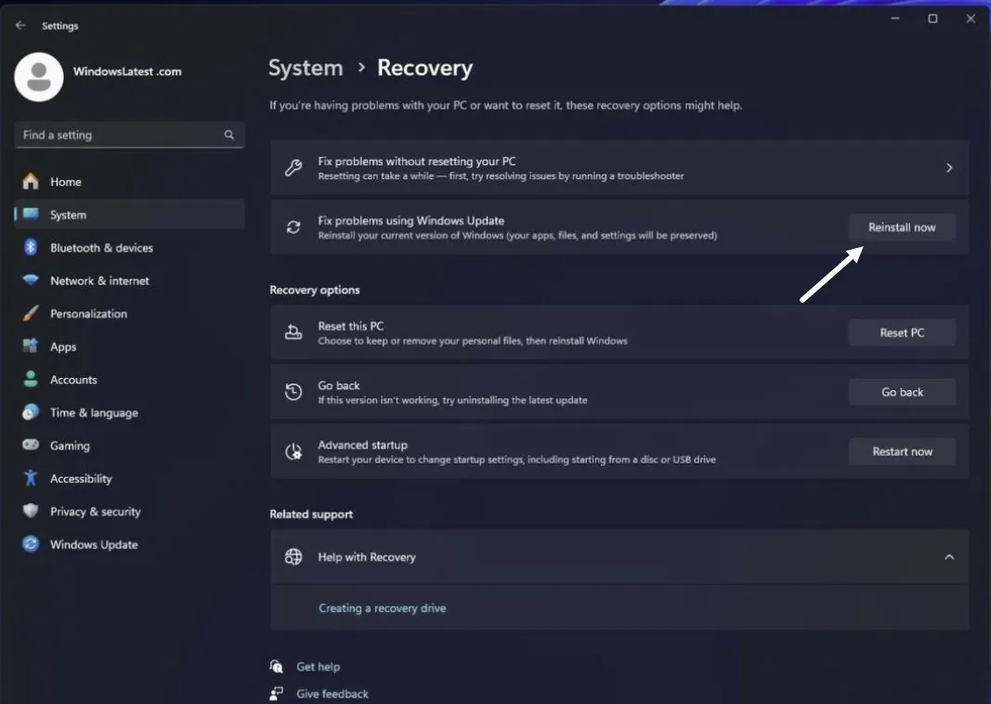This screenshot has width=991, height=704.
Task: Click the Accessibility figure icon
Action: (x=31, y=477)
